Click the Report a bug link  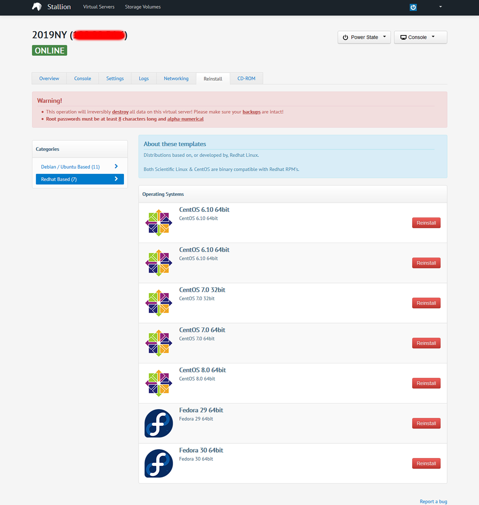click(x=433, y=501)
